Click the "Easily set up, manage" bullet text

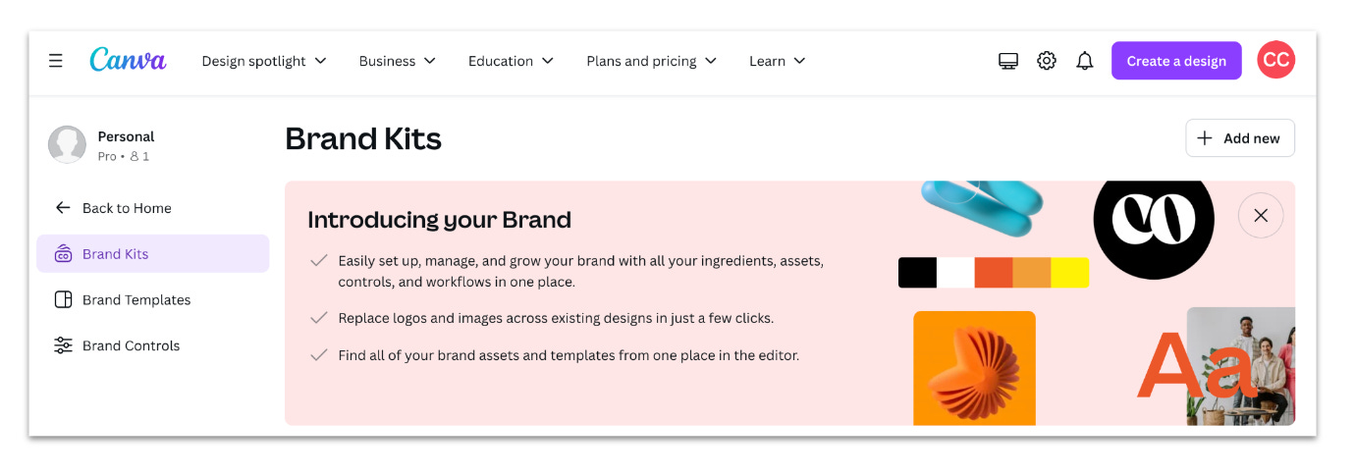pos(580,271)
